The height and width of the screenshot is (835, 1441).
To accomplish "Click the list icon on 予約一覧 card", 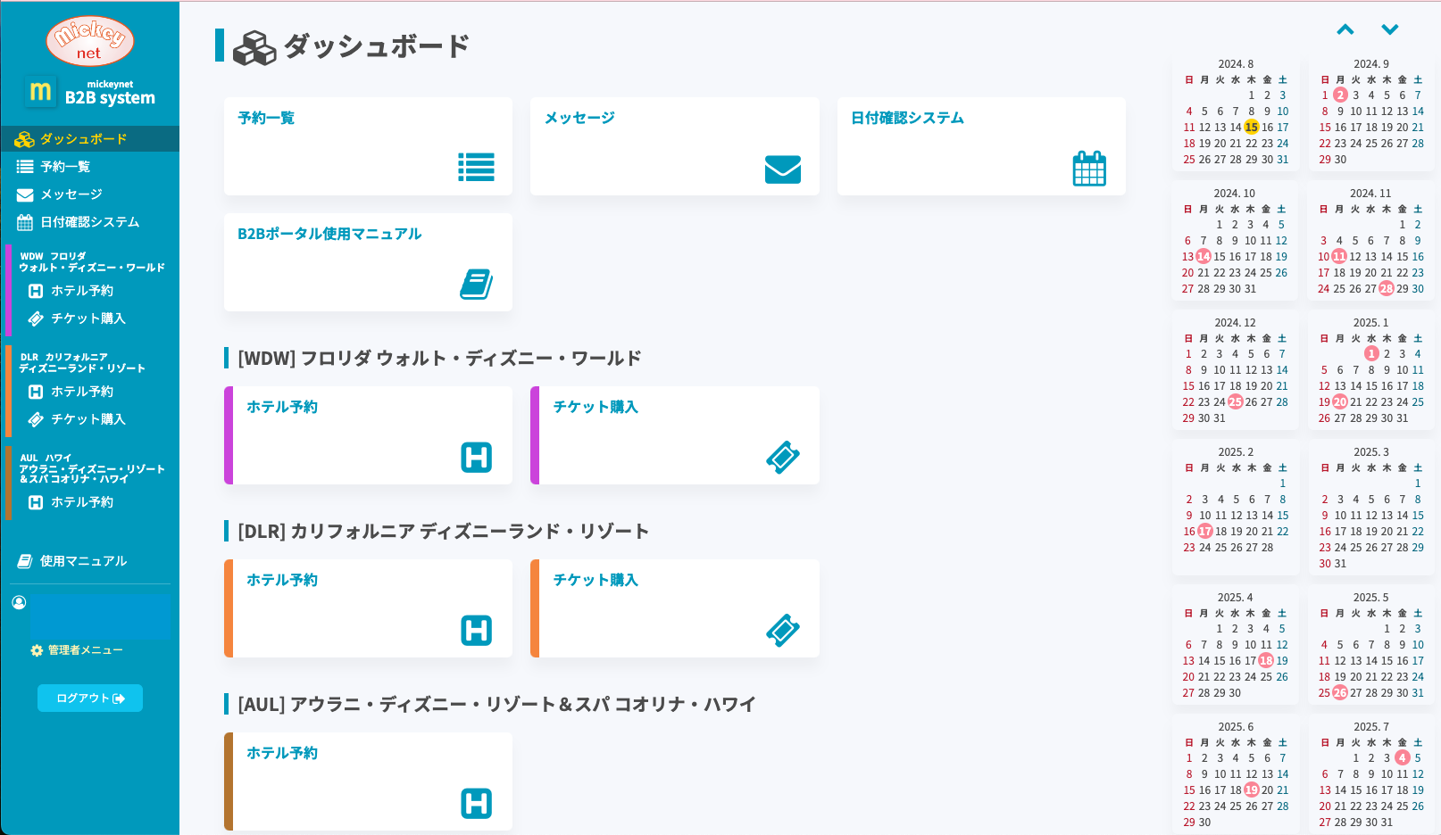I will [476, 167].
